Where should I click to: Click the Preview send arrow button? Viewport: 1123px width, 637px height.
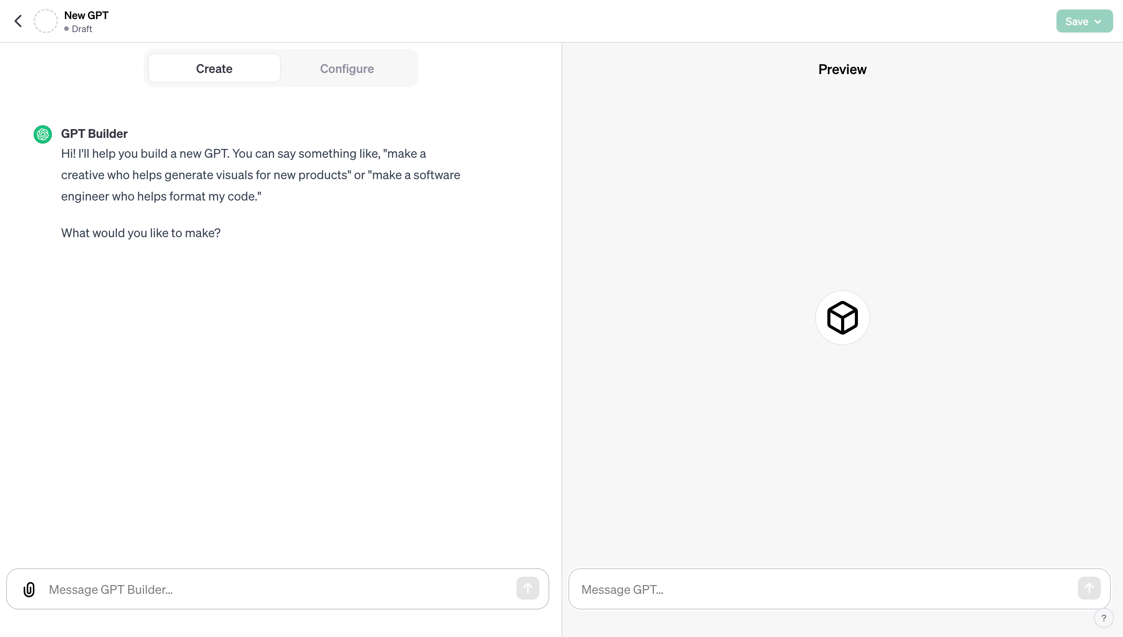1089,588
